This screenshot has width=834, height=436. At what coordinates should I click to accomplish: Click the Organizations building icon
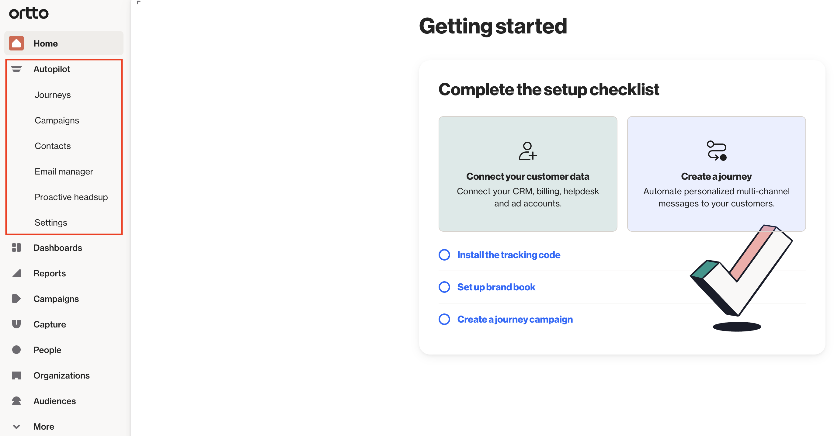[16, 375]
